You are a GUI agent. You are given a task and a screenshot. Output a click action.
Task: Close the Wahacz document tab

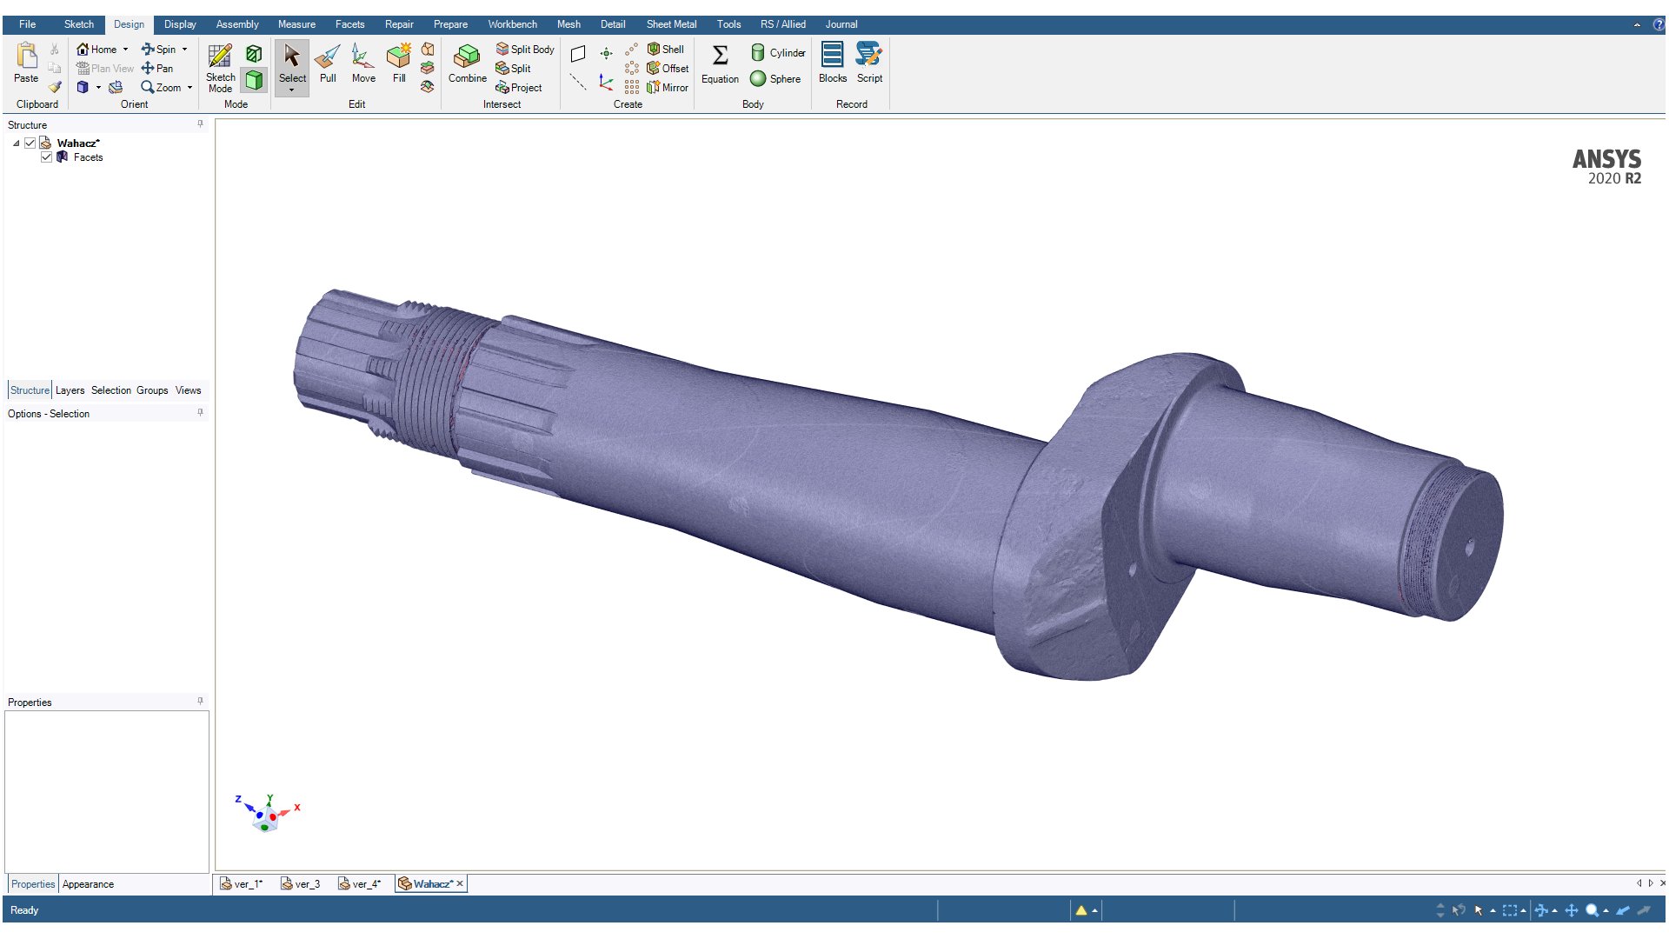coord(460,883)
